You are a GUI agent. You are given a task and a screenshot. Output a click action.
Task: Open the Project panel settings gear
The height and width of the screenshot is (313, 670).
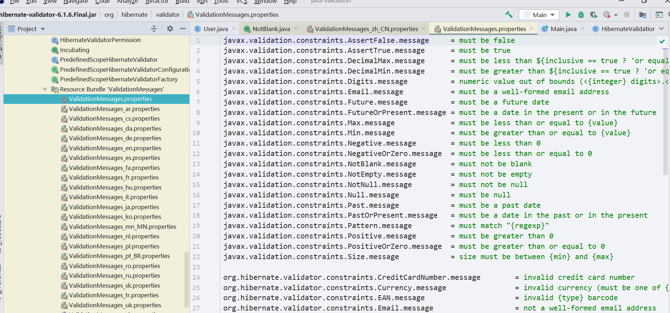(170, 29)
